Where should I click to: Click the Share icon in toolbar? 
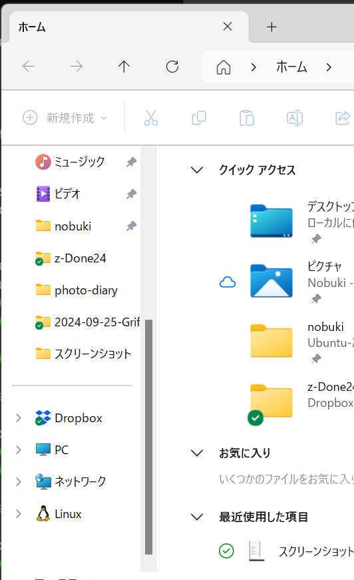(x=343, y=118)
